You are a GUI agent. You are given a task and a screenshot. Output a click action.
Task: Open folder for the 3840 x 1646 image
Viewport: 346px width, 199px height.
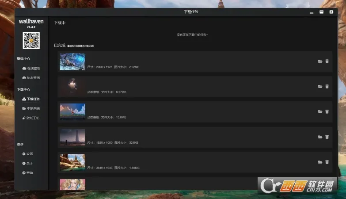point(320,162)
